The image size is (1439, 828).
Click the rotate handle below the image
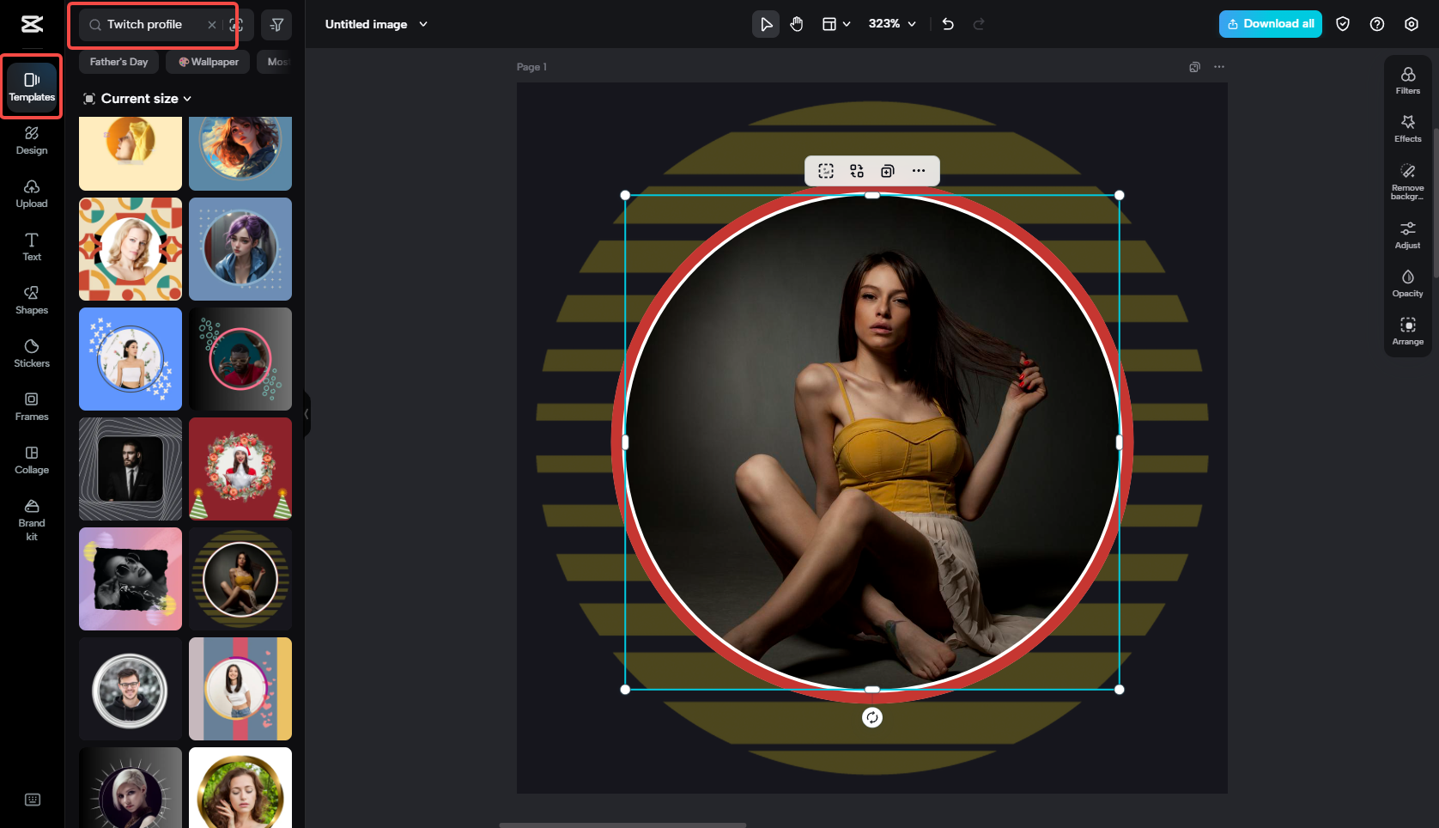[872, 718]
